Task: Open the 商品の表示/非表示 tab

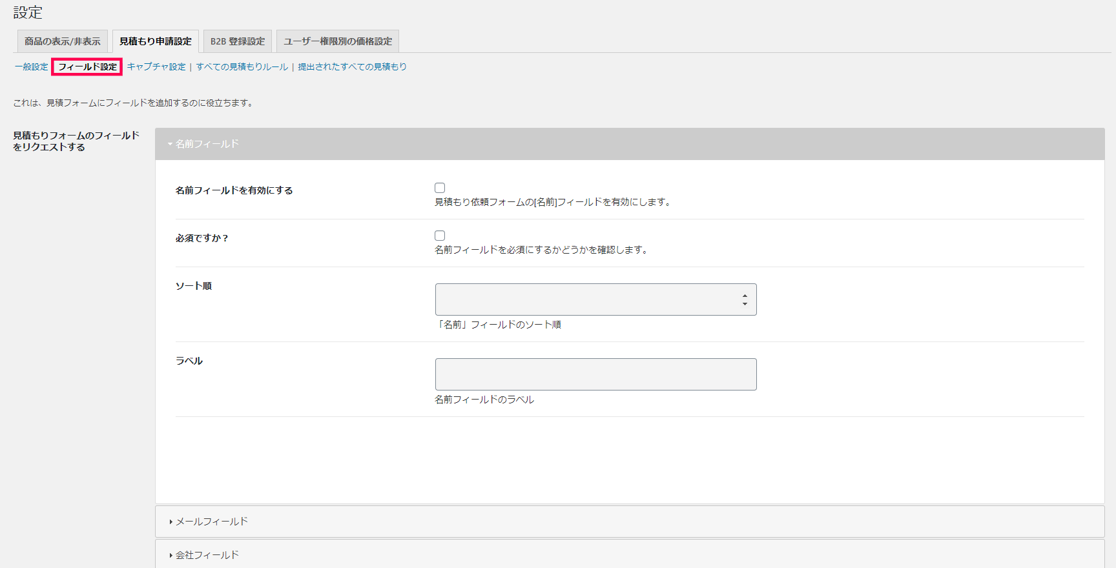Action: coord(62,41)
